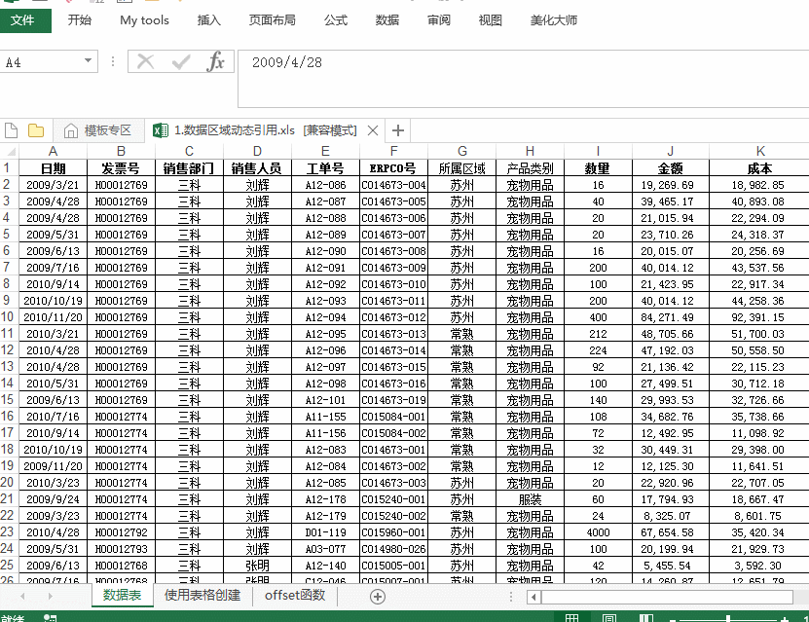
Task: Click header cell 销售部门
Action: point(190,168)
